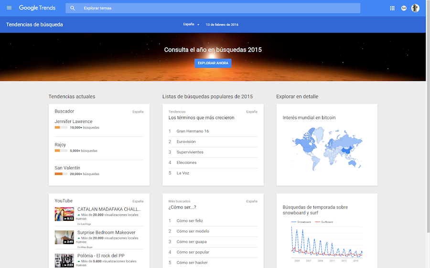
Task: Open Los términos que más crecieron list
Action: (201, 118)
